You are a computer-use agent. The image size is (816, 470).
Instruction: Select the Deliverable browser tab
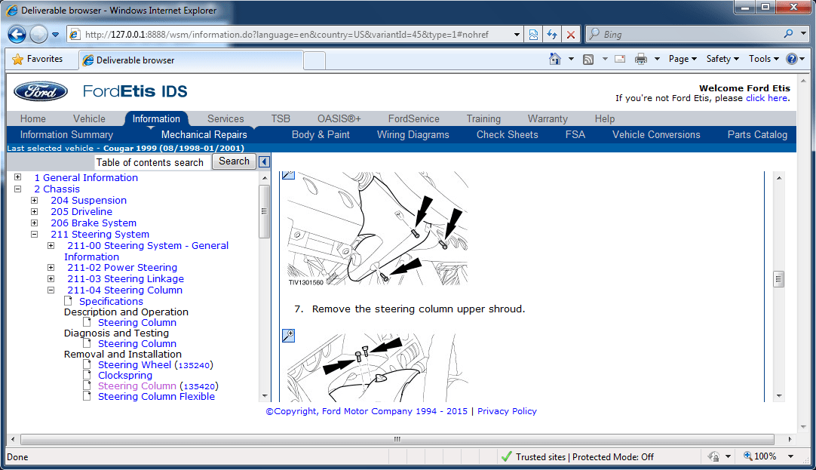point(191,60)
